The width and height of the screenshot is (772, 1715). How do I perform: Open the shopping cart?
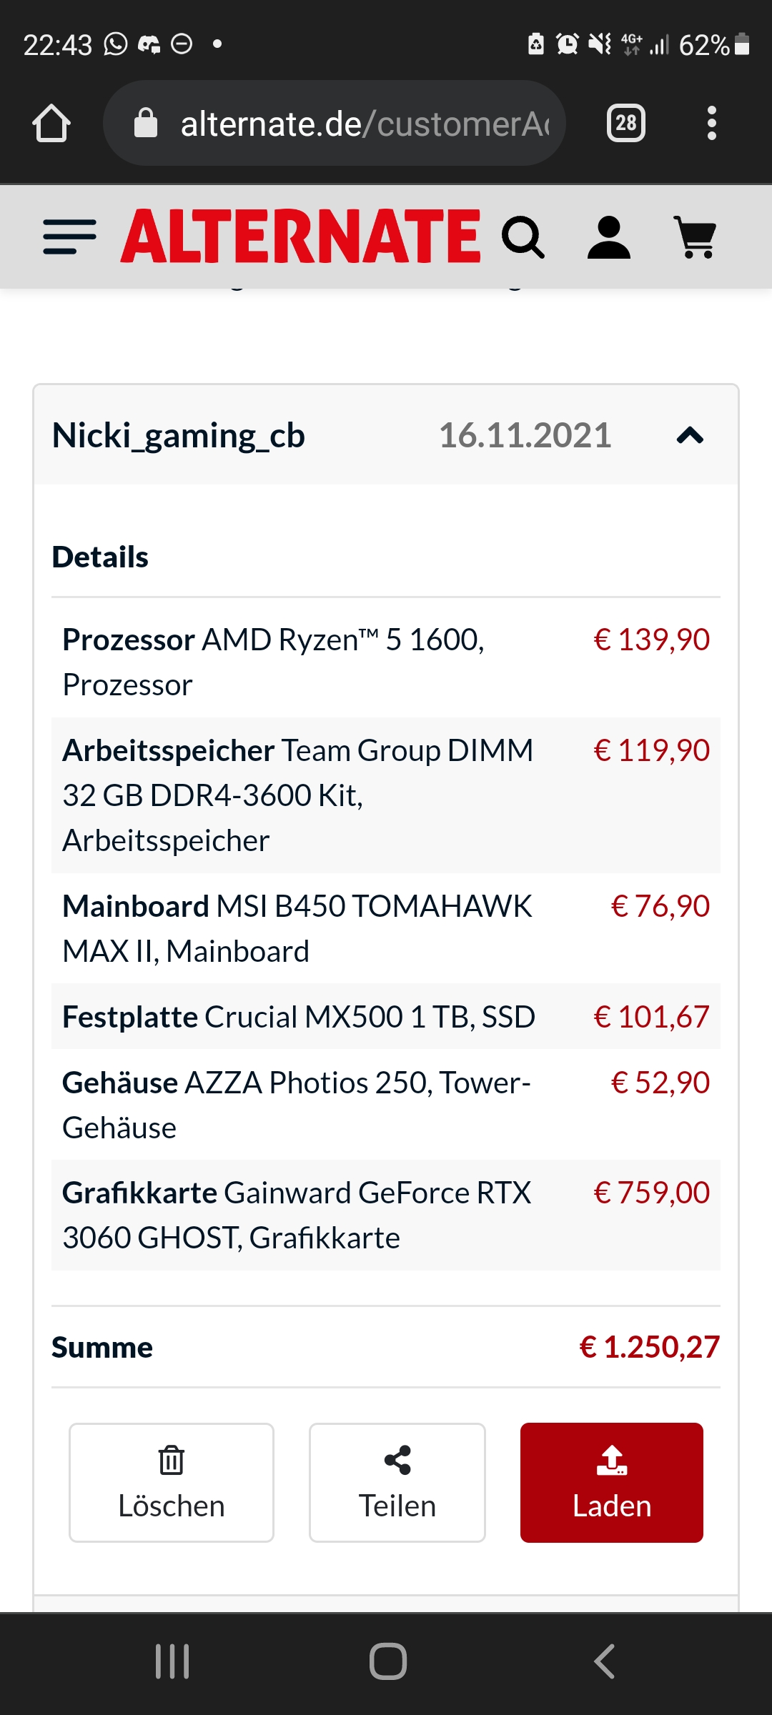point(695,237)
